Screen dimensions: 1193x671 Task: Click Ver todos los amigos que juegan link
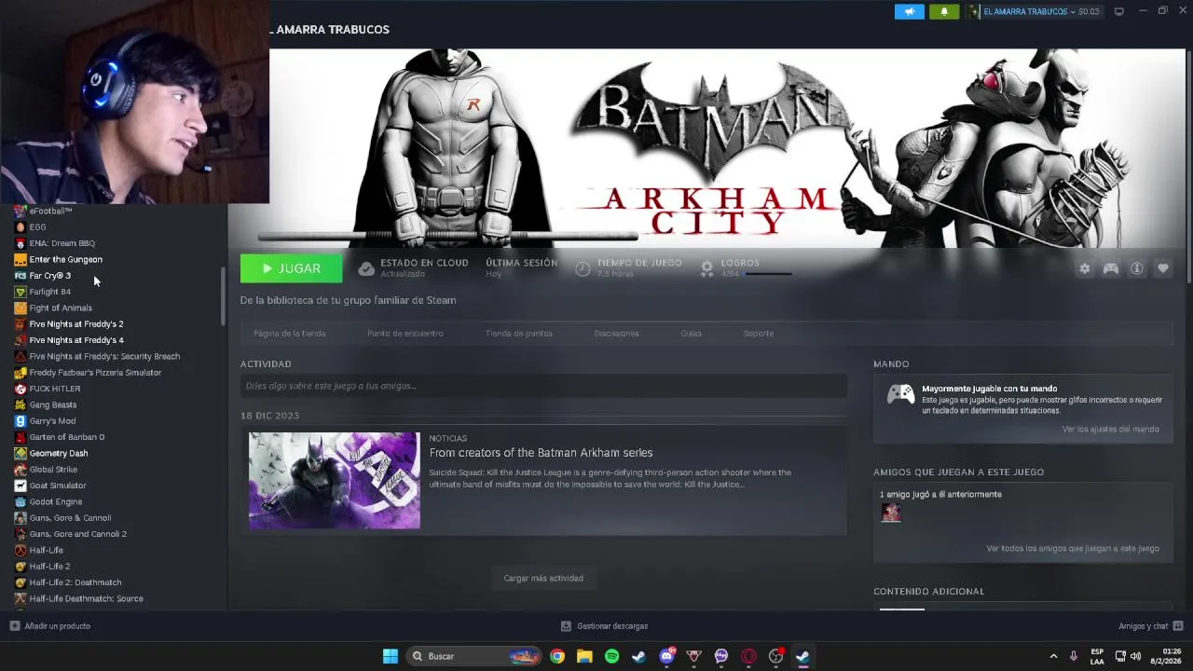[x=1073, y=549]
